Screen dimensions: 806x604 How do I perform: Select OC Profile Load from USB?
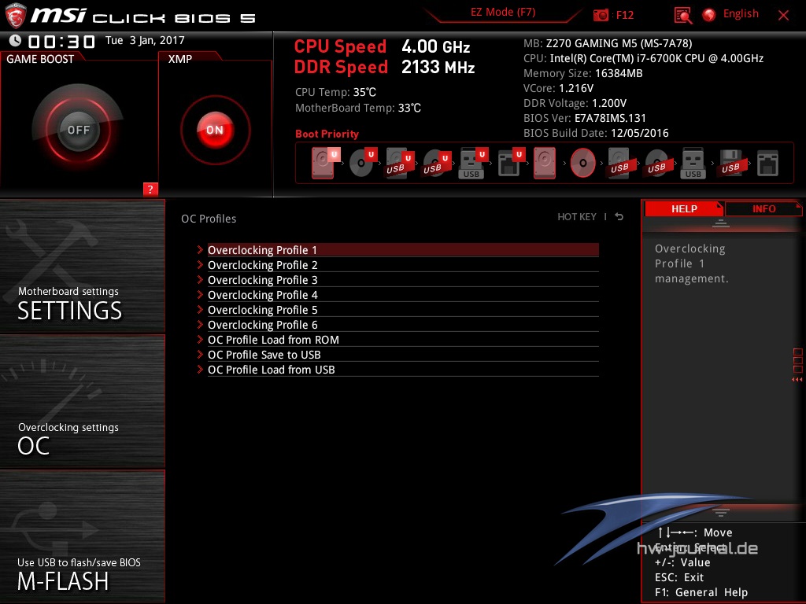(x=403, y=369)
